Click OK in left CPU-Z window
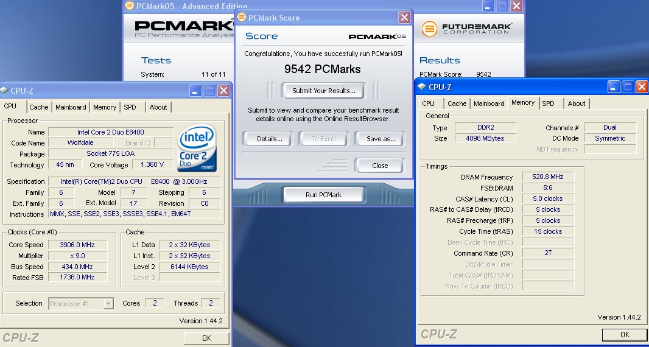 click(x=206, y=338)
